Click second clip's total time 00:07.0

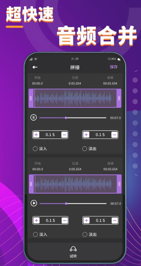coord(116,204)
